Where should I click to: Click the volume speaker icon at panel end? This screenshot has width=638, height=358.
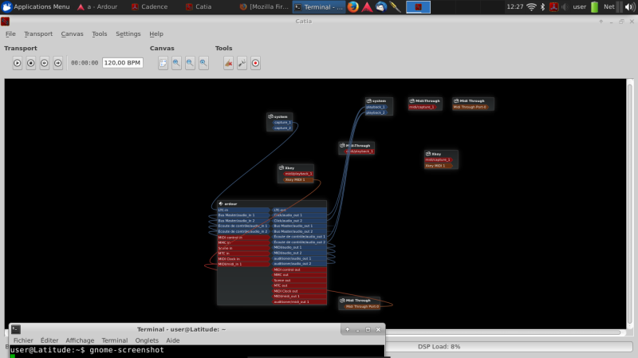tap(630, 7)
